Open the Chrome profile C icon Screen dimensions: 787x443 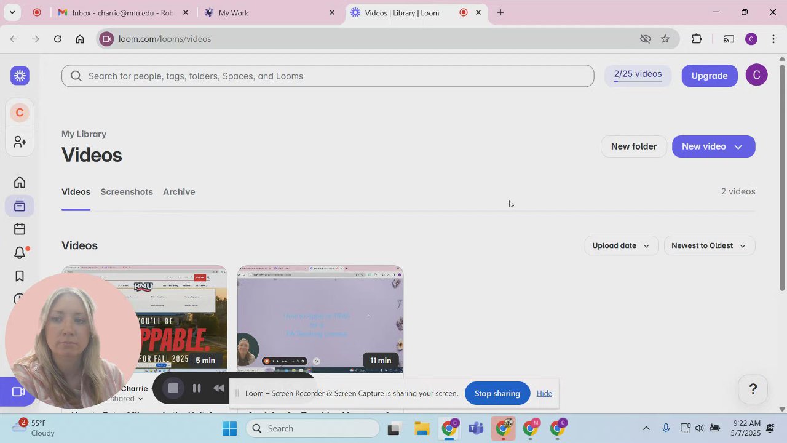751,39
